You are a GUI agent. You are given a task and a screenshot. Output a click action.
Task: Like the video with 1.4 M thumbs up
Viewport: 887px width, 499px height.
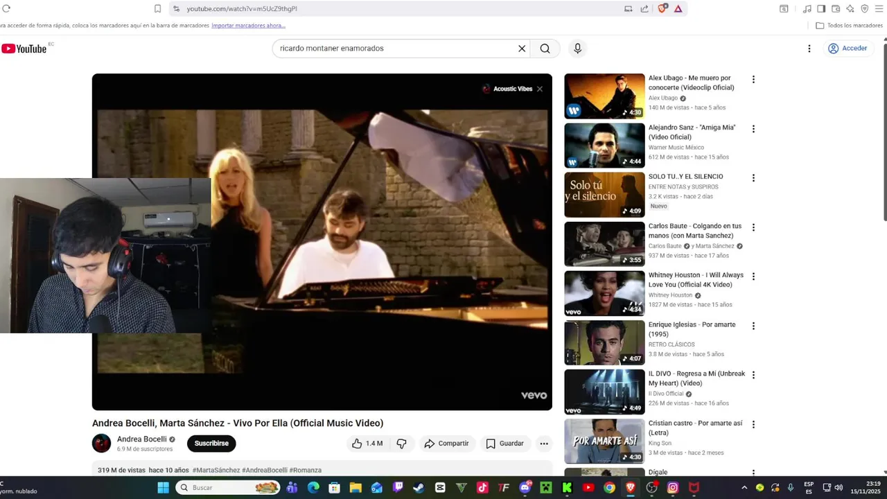(x=367, y=444)
